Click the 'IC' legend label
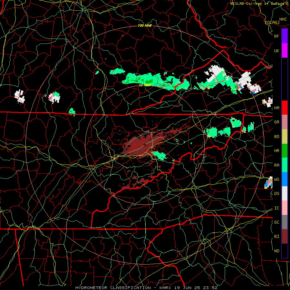Viewport: 290px width, 290px height. [276, 208]
